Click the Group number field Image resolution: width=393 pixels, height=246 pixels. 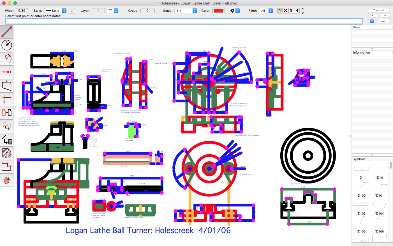point(147,11)
